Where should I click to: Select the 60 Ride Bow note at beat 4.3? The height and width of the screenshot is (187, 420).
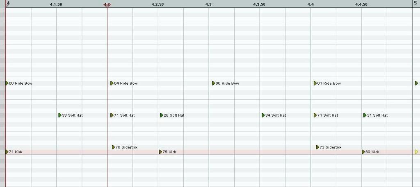coord(214,83)
